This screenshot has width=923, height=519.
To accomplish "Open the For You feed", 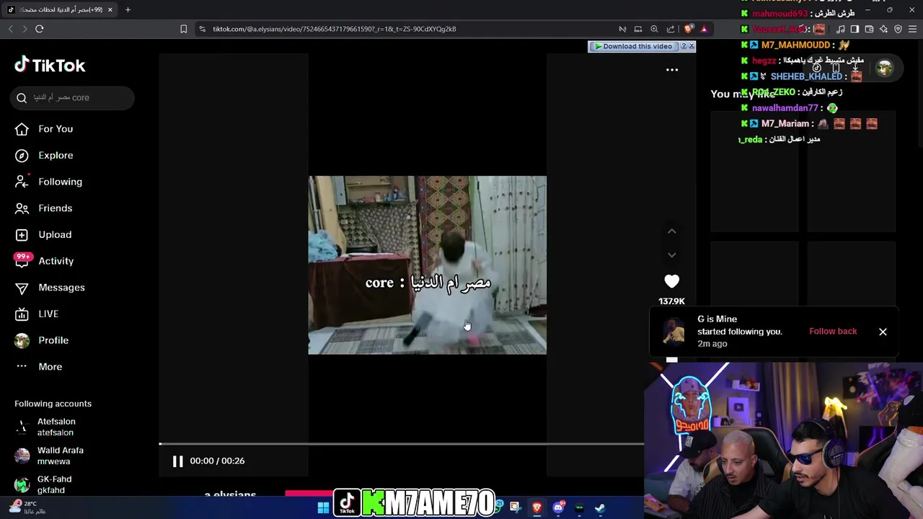I will (x=45, y=129).
